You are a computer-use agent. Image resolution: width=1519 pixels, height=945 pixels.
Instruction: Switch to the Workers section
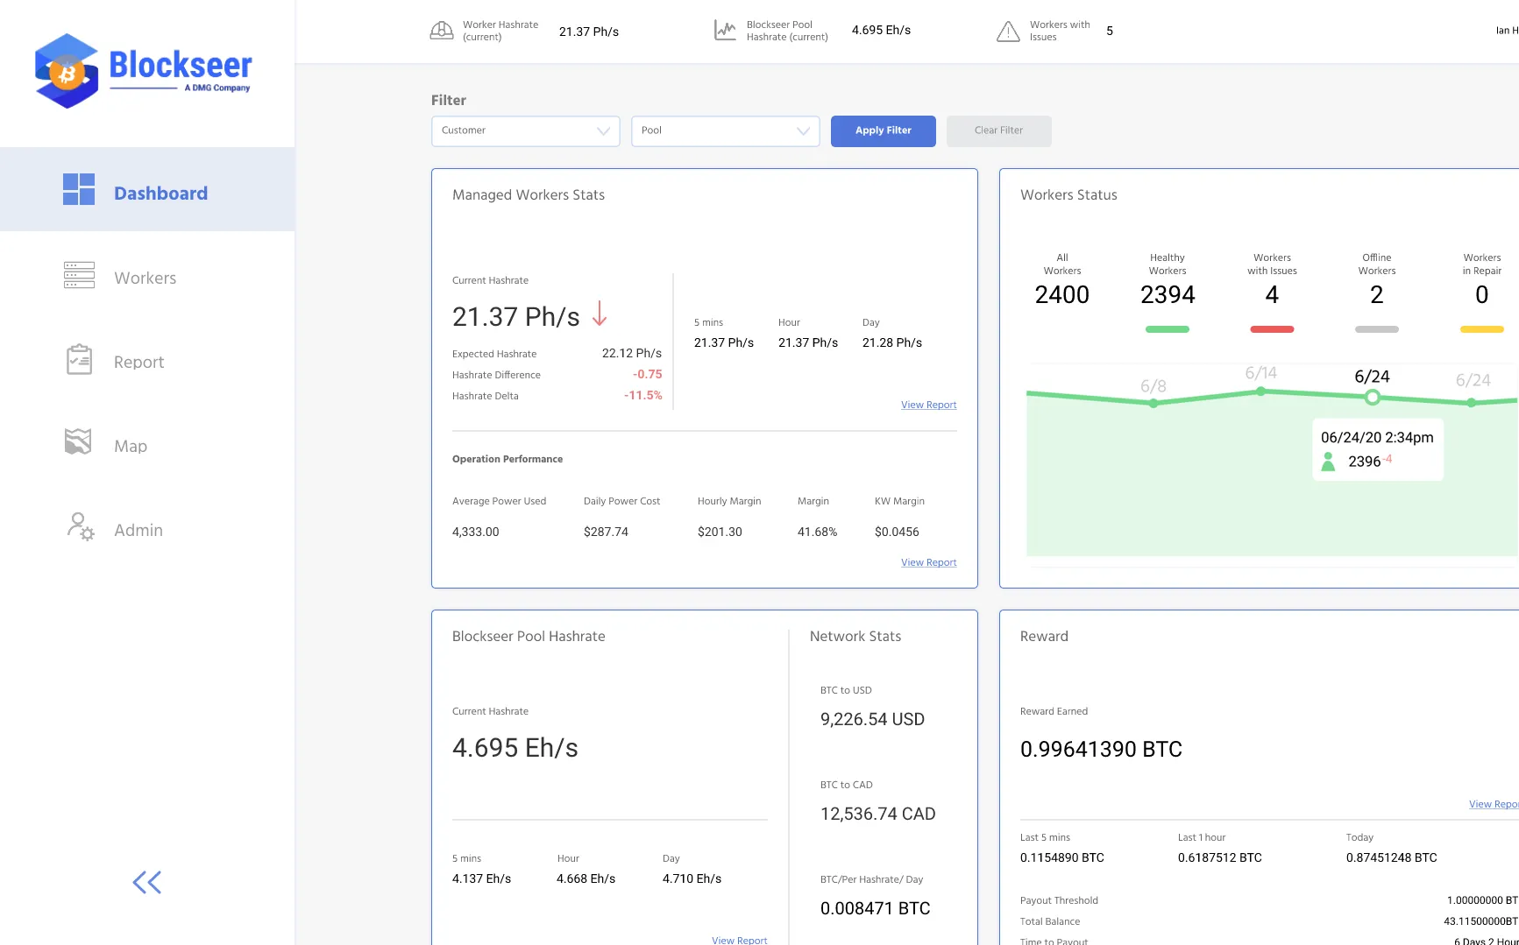point(144,278)
